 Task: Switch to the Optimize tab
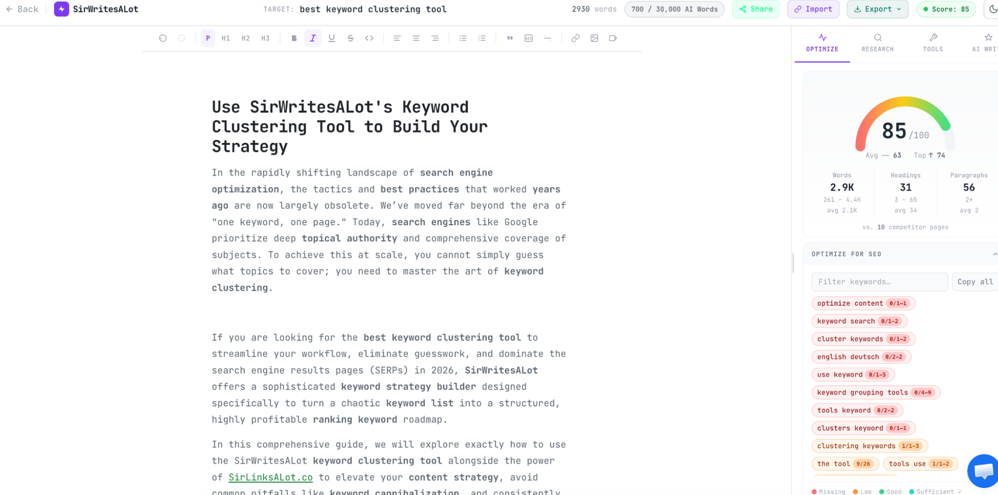click(822, 43)
